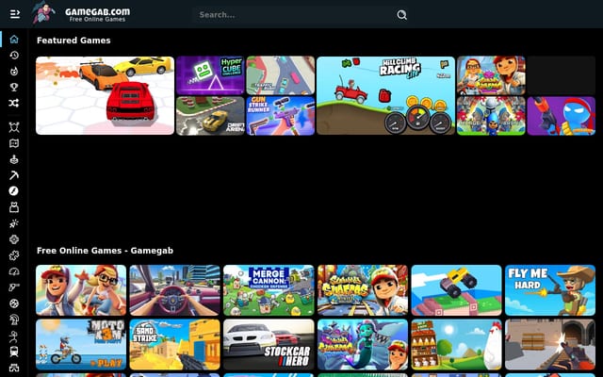Open the aiming crosshair category icon

tap(14, 239)
